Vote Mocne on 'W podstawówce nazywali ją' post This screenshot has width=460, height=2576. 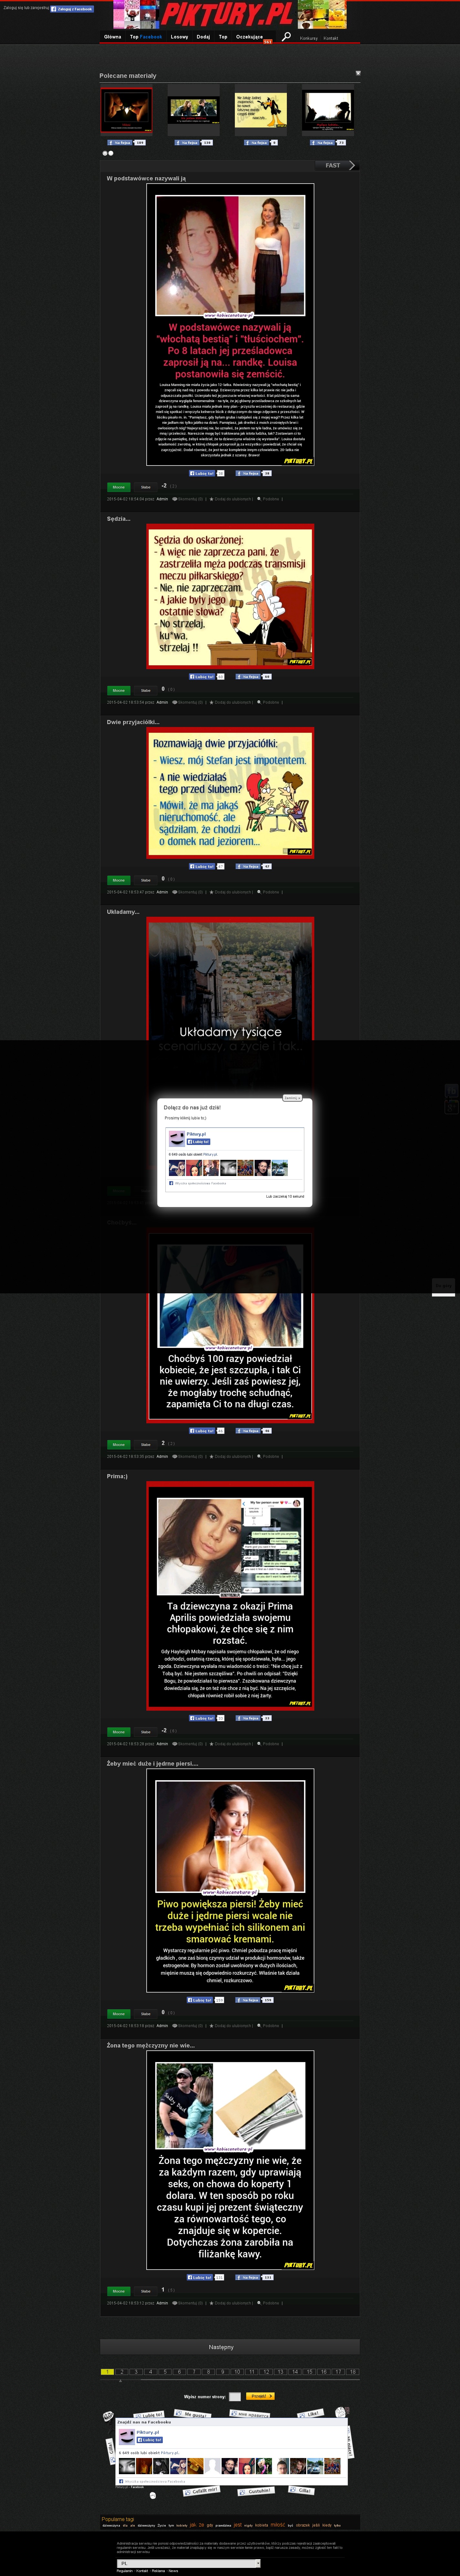[x=119, y=487]
